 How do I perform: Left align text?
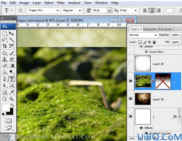(145, 10)
